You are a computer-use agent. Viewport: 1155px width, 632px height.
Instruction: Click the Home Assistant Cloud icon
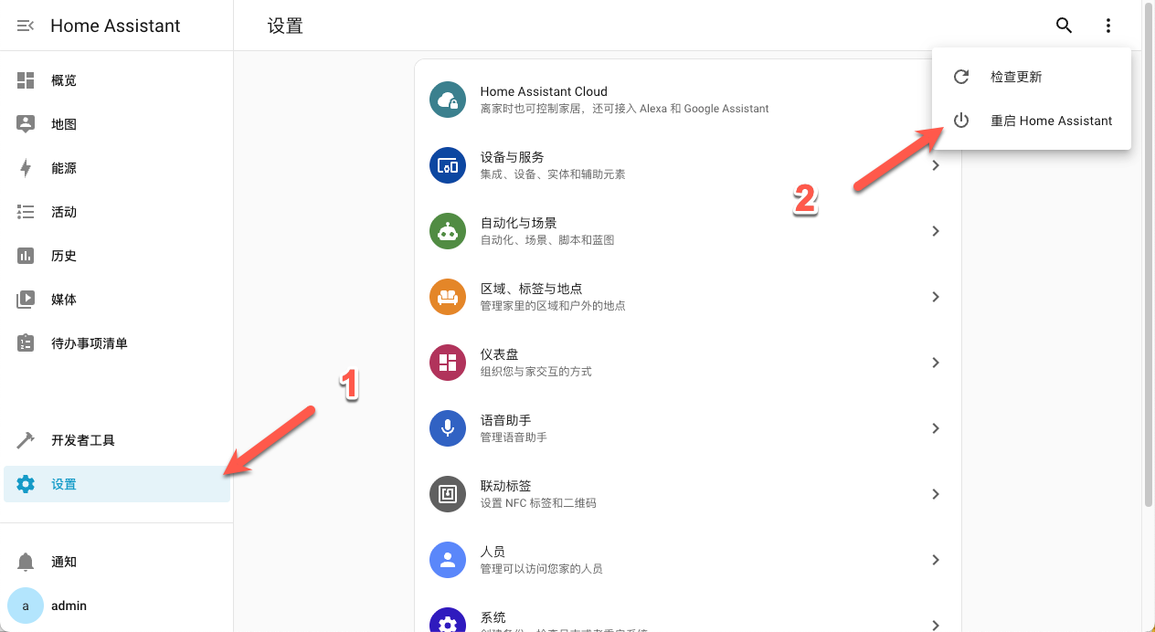pyautogui.click(x=447, y=100)
